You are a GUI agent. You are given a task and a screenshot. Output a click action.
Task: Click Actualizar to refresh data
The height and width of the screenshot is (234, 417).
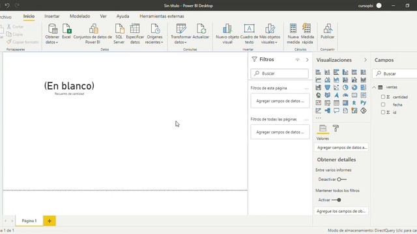click(x=201, y=31)
